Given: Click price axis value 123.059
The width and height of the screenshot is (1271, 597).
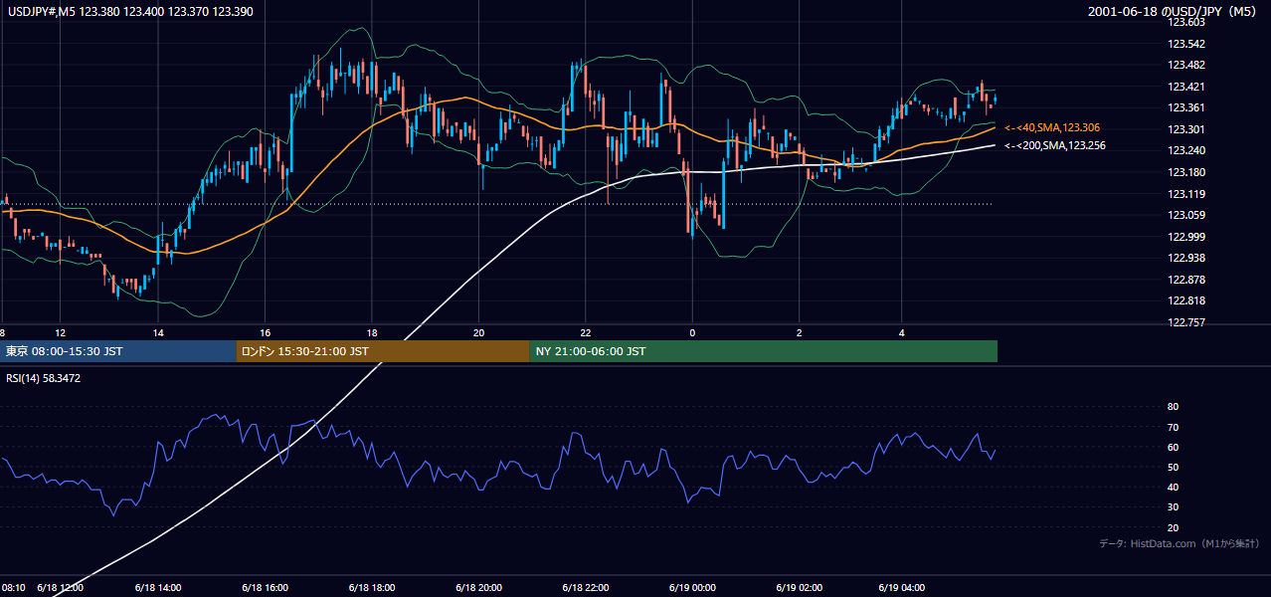Looking at the screenshot, I should pyautogui.click(x=1185, y=215).
